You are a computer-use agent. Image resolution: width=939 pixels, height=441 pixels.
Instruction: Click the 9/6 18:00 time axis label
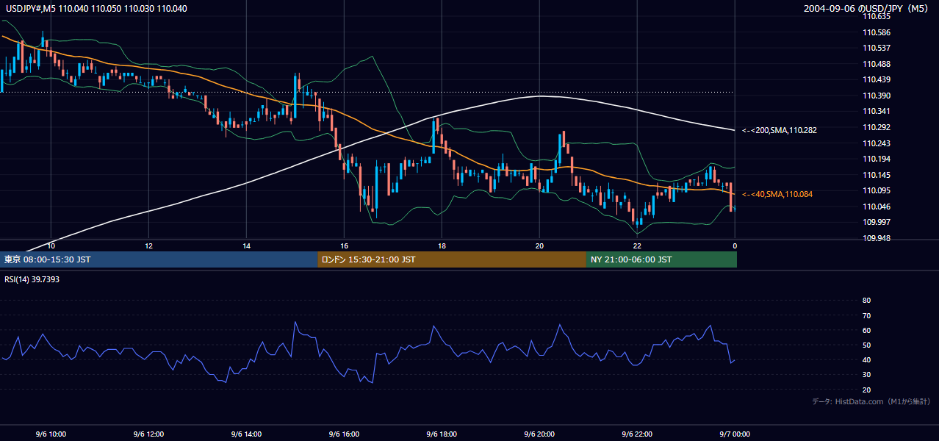(x=442, y=434)
